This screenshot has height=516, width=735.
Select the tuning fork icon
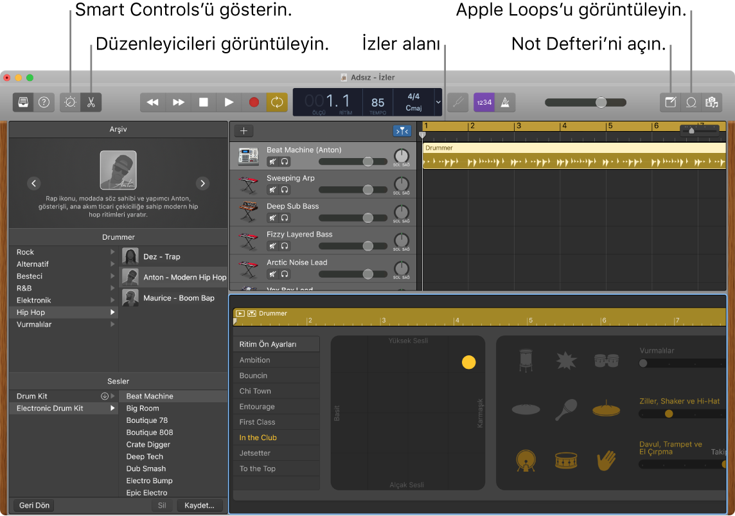[x=458, y=102]
